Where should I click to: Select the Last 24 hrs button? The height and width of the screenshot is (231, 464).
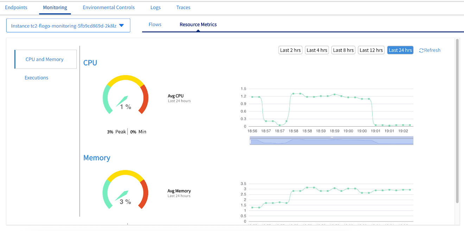tap(400, 50)
